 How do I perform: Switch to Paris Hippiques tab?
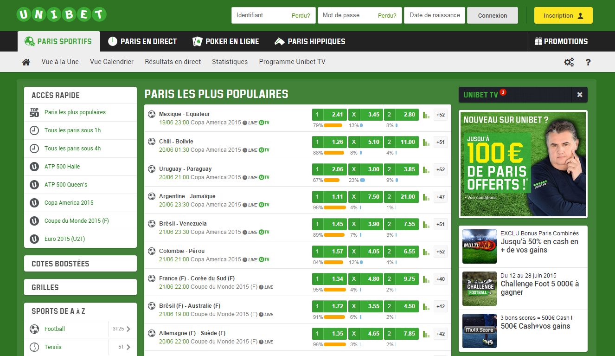tap(310, 41)
